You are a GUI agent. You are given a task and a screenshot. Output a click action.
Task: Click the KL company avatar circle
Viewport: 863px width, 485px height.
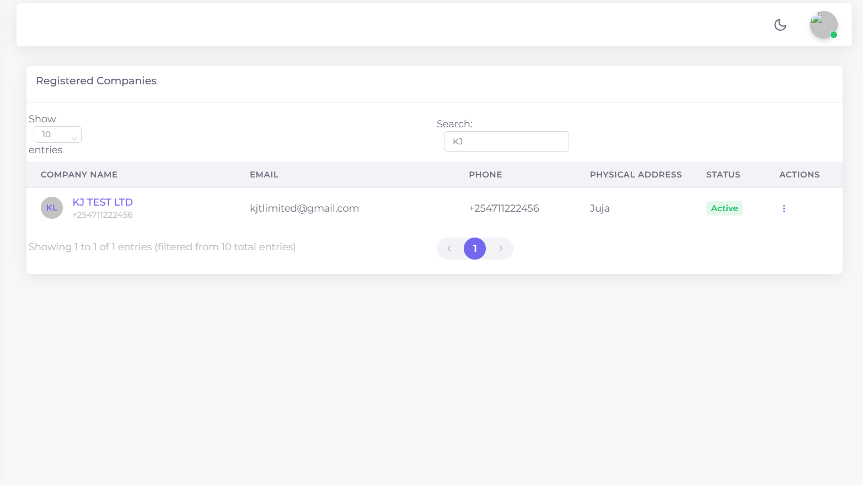52,208
